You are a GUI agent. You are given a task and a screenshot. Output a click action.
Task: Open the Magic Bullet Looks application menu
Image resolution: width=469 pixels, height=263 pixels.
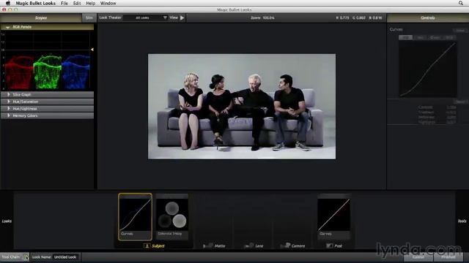[x=36, y=3]
